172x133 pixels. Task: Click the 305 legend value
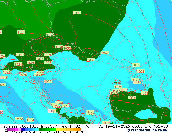63,132
